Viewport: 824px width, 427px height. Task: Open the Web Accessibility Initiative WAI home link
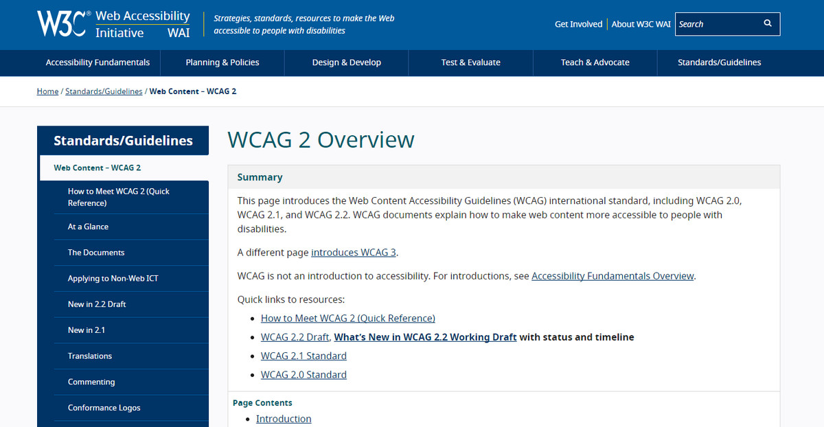[x=142, y=24]
